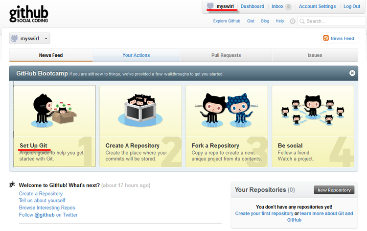Click Tell us about yourself
Viewport: 367px width, 231px height.
point(42,201)
